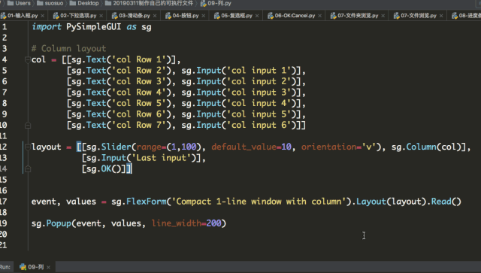481x273 pixels.
Task: Click line number 1 in the gutter
Action: (5, 27)
